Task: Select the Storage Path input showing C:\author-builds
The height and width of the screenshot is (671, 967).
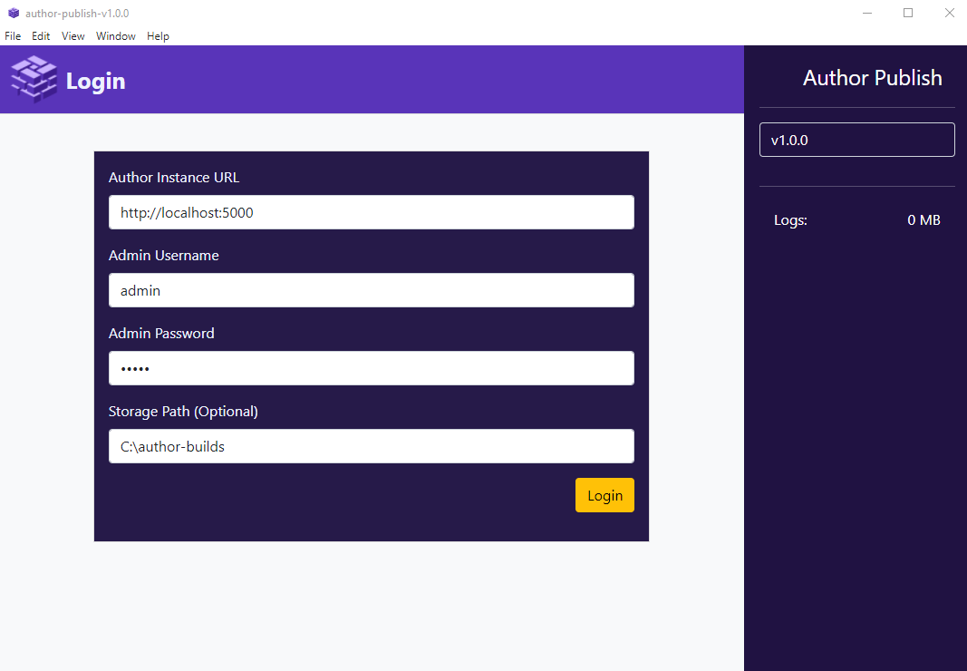Action: [371, 446]
